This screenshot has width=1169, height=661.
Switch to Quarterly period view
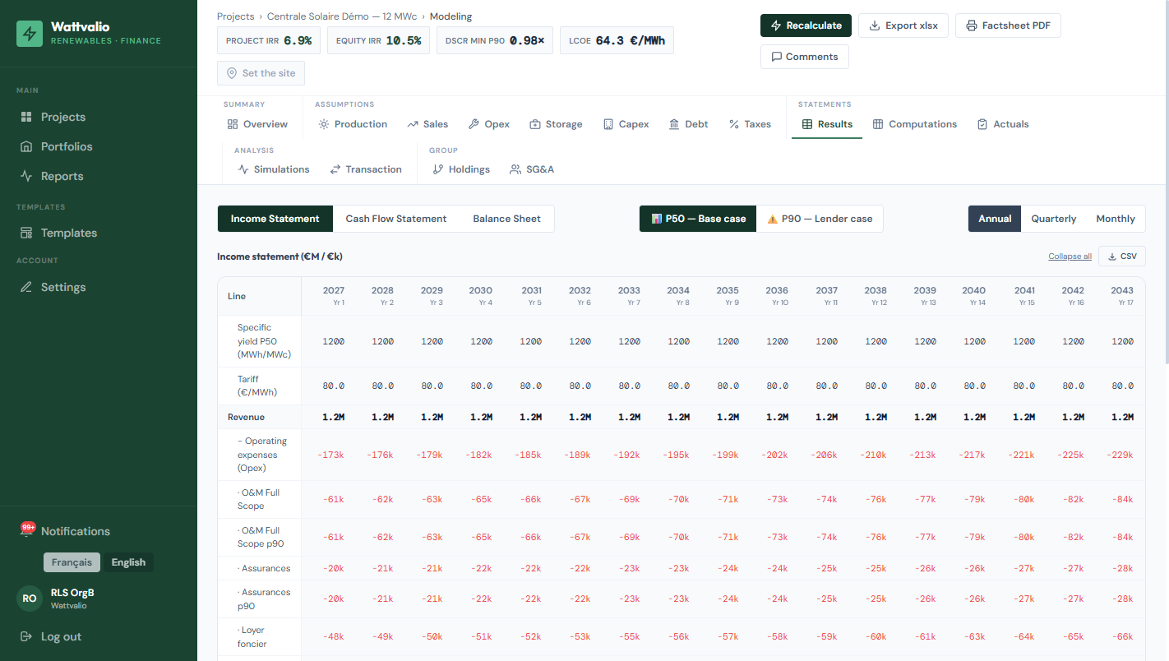click(x=1054, y=219)
